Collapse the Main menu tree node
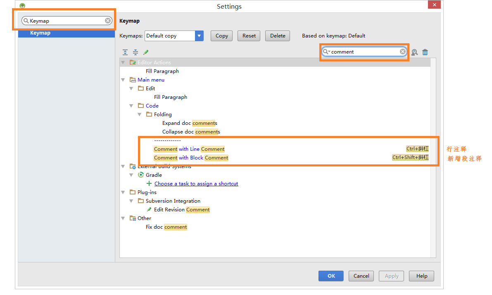 123,80
